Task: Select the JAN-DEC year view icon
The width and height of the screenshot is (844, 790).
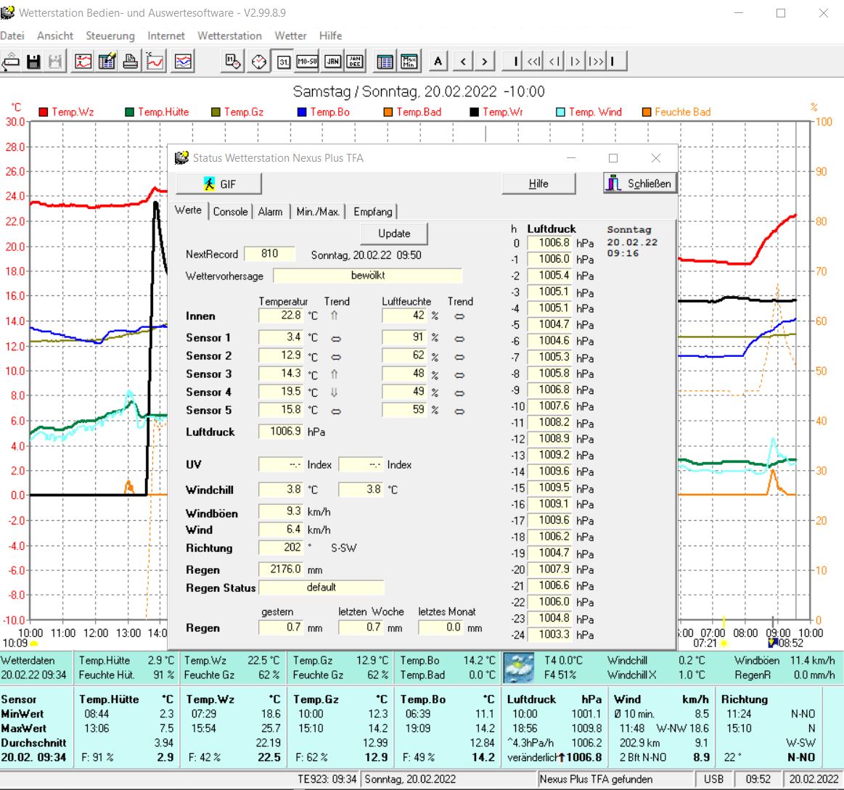Action: click(355, 62)
